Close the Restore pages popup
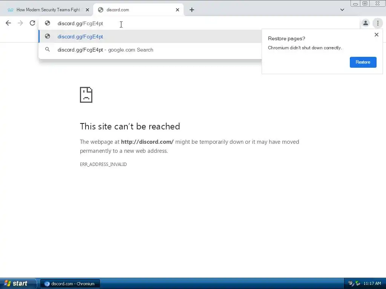Image resolution: width=386 pixels, height=289 pixels. [377, 35]
